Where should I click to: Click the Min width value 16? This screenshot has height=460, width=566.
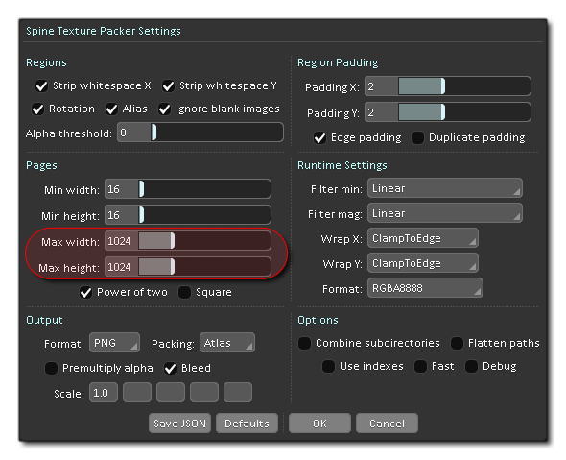(113, 189)
